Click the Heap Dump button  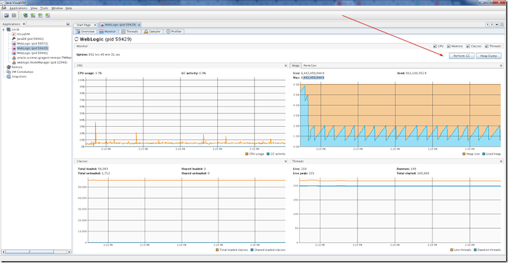(x=488, y=56)
